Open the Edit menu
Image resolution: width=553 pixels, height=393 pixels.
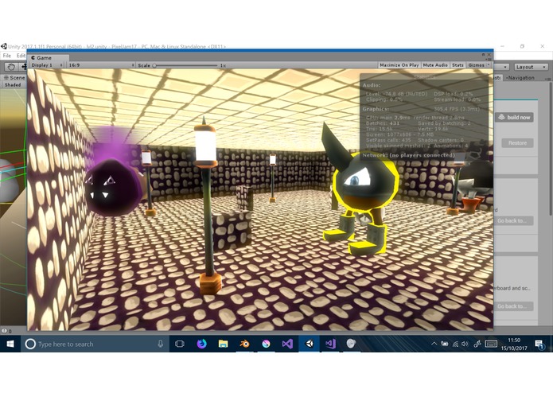[x=21, y=56]
